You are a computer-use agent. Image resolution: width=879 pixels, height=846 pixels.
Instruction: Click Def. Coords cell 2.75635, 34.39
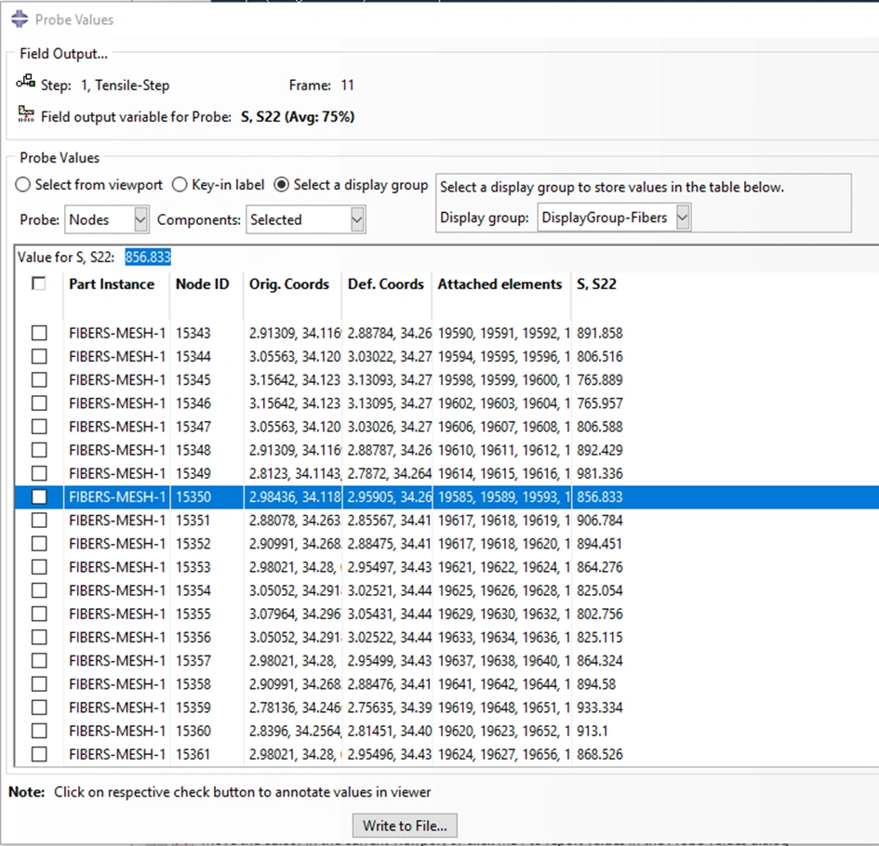click(390, 707)
